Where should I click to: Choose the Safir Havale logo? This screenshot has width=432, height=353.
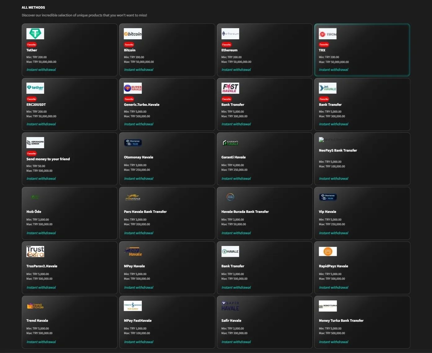(x=230, y=306)
